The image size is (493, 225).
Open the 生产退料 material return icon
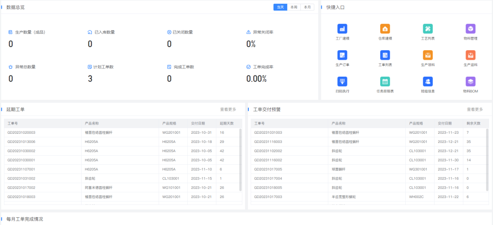click(x=470, y=55)
